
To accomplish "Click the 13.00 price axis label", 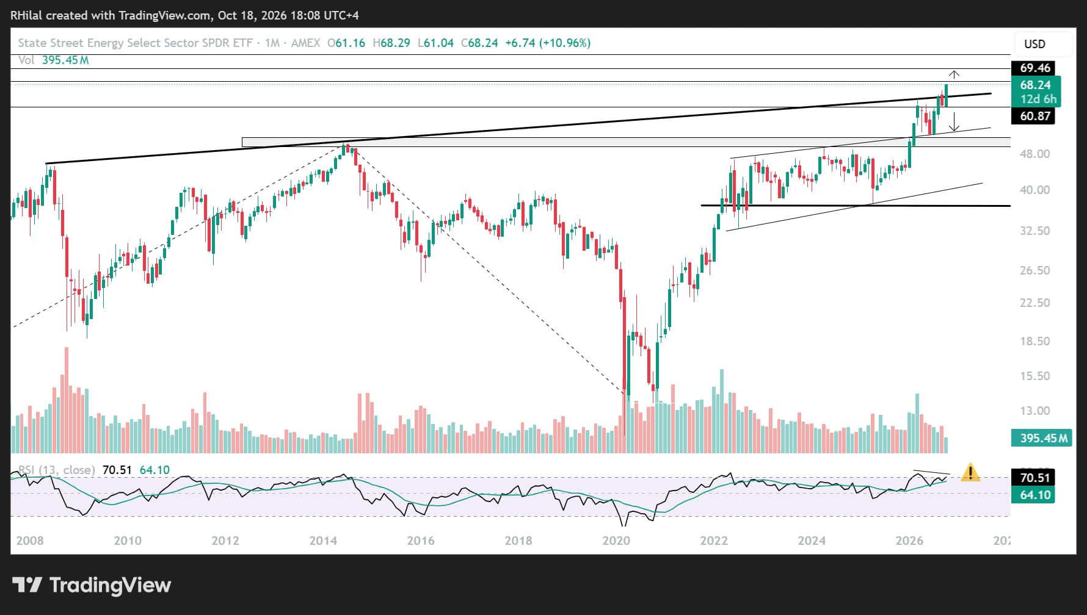I will 1034,411.
